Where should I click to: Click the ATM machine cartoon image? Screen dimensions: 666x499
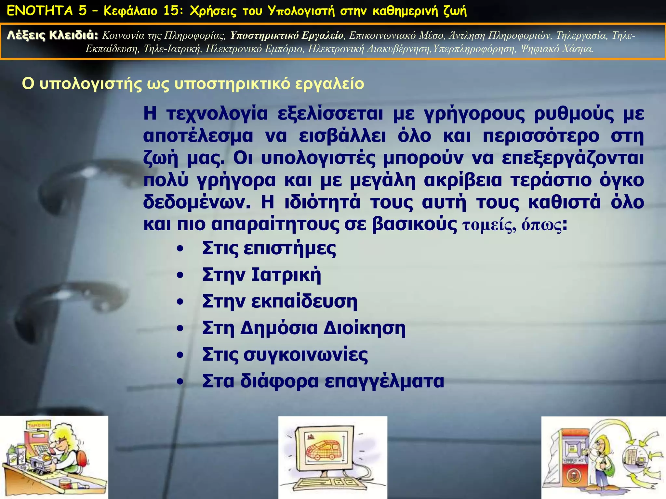pyautogui.click(x=604, y=457)
